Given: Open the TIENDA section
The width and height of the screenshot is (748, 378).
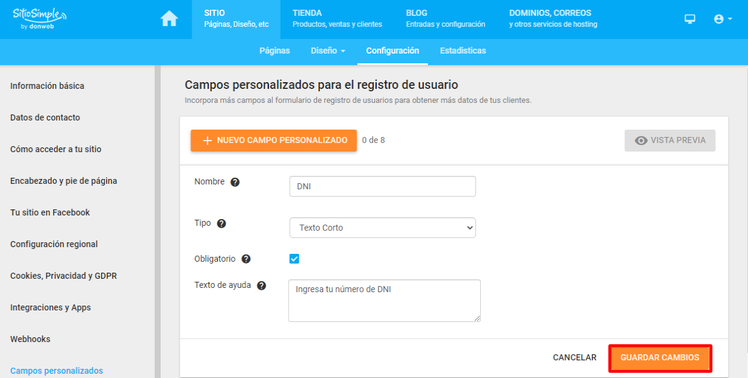Looking at the screenshot, I should (337, 19).
